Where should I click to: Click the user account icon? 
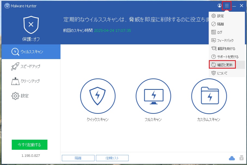219,5
